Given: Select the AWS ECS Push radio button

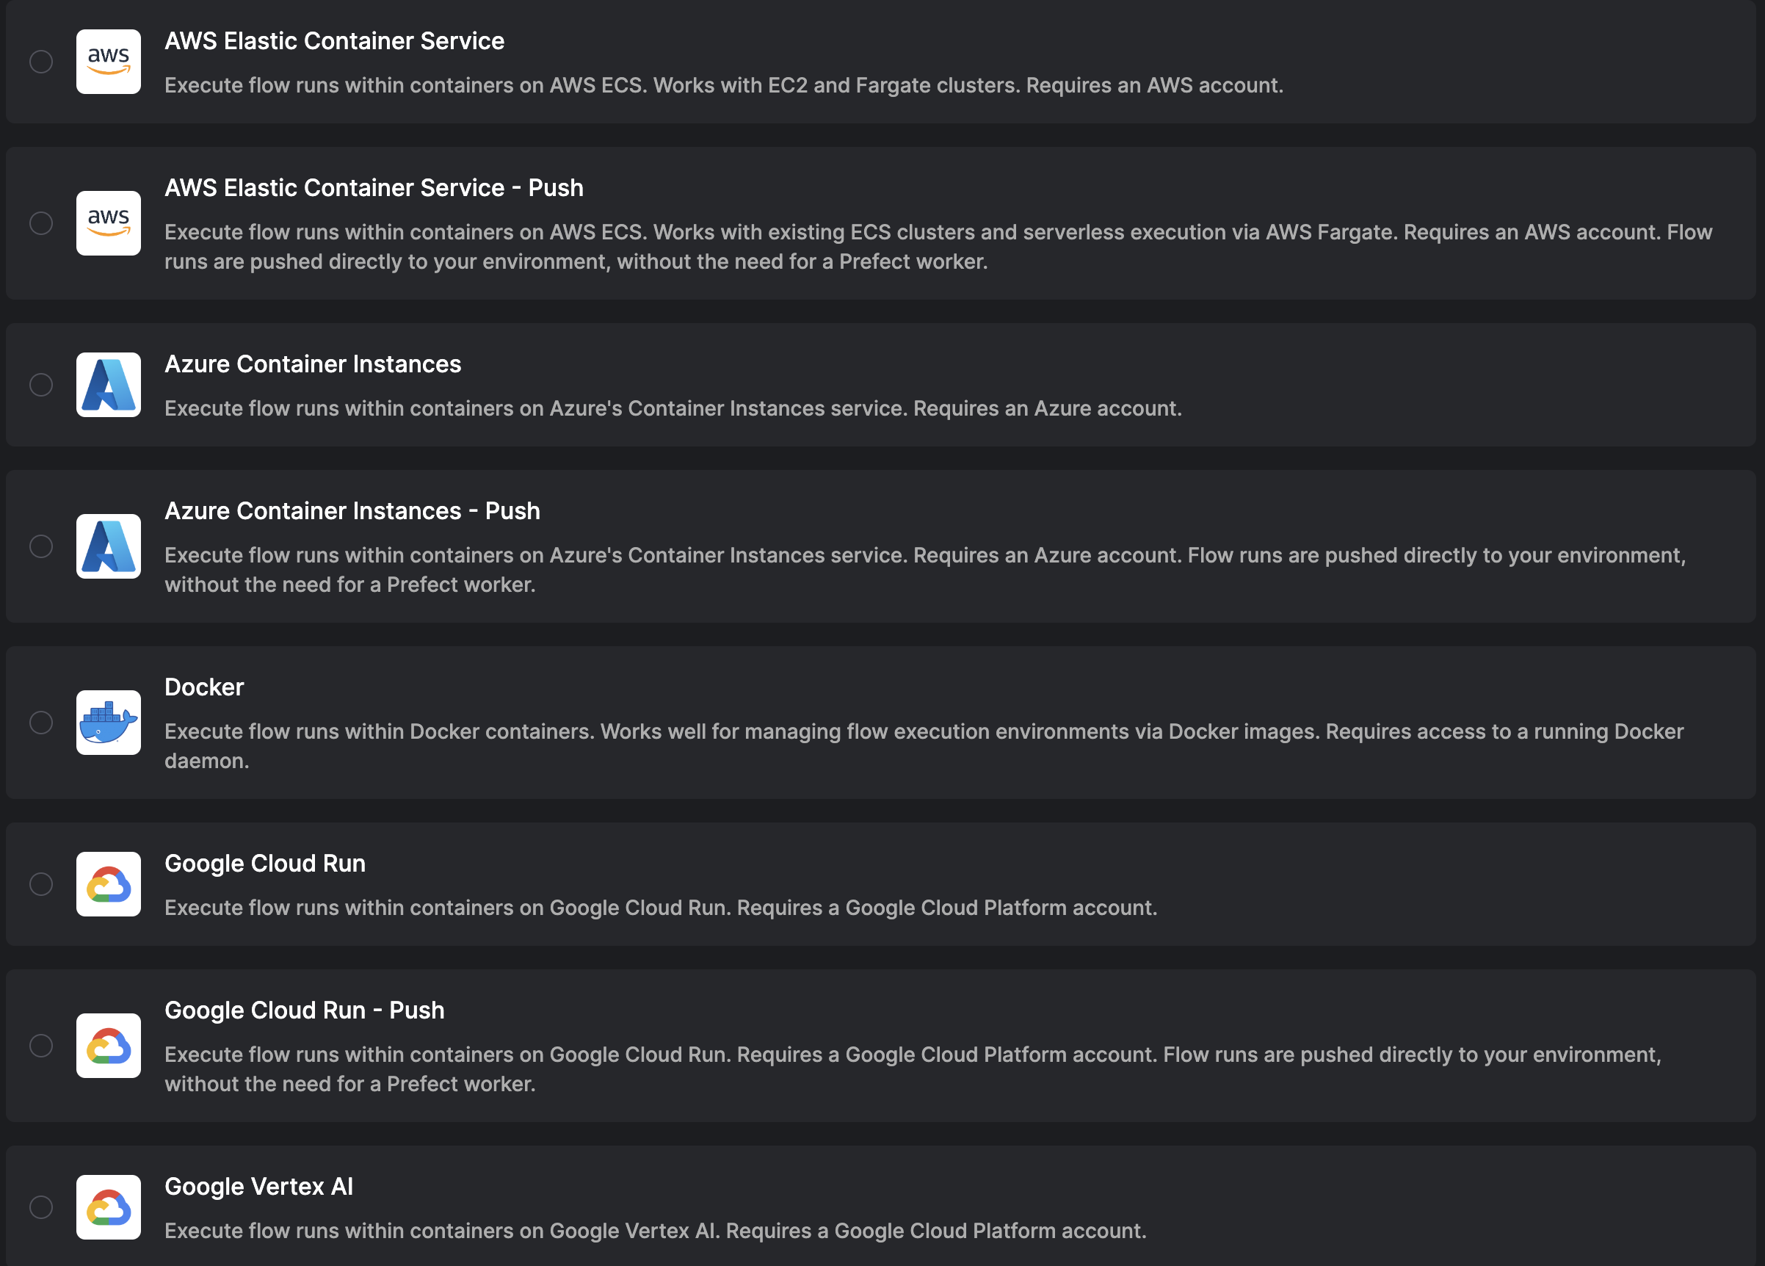Looking at the screenshot, I should click(41, 223).
